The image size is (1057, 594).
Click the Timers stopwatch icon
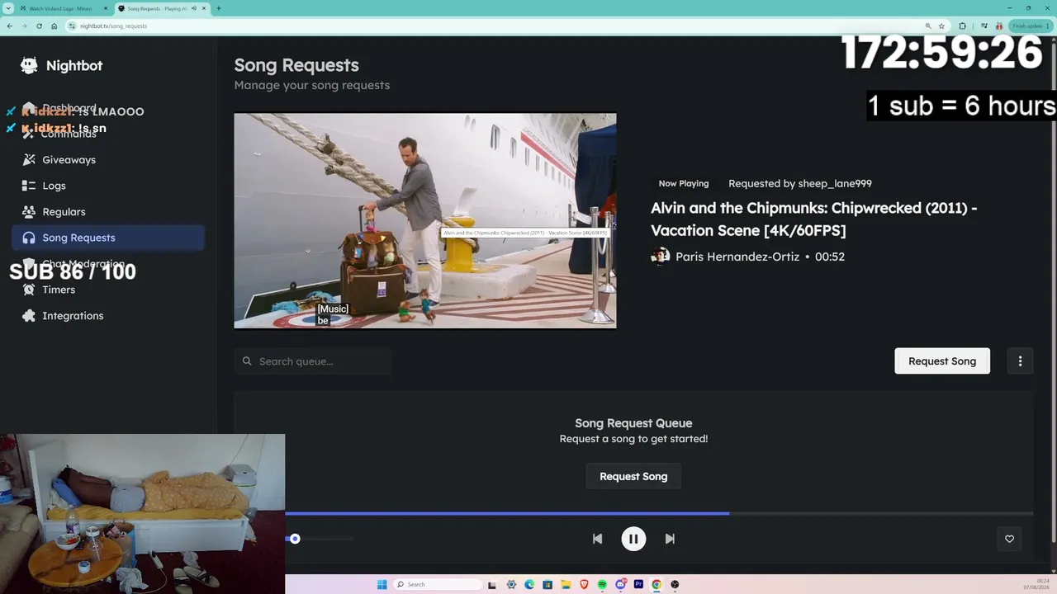click(x=29, y=290)
